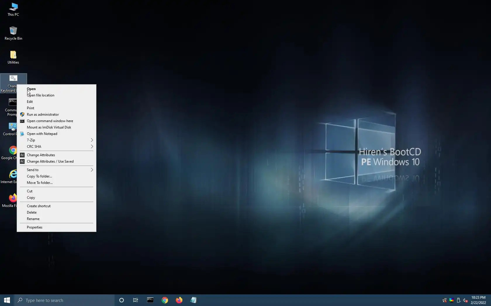Launch Firefox from the taskbar
491x306 pixels.
(x=179, y=300)
